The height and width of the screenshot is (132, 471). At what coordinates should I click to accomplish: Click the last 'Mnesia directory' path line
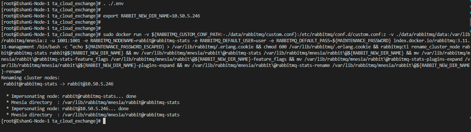93,115
